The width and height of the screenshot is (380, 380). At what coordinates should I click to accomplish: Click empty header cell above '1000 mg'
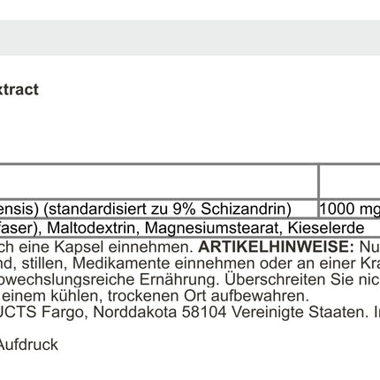tap(350, 182)
